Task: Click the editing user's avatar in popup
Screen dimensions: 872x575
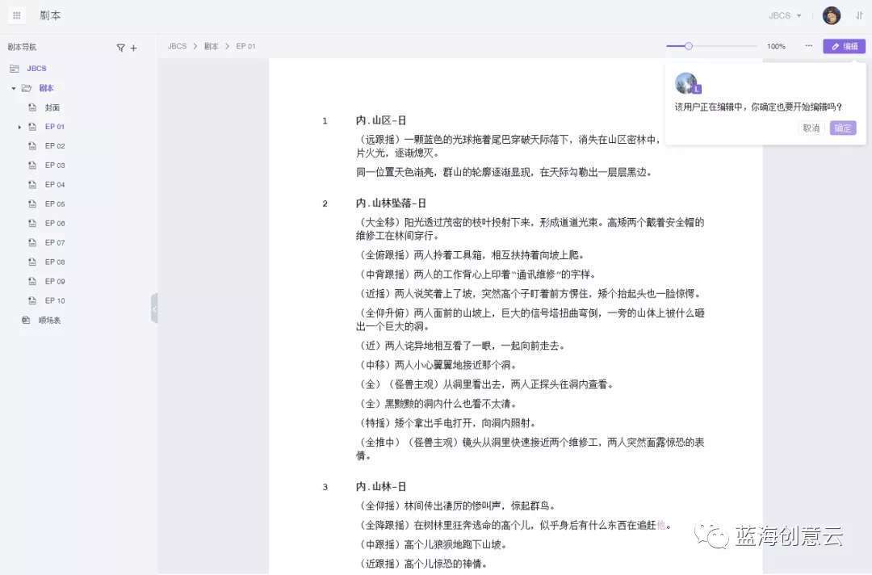Action: tap(687, 83)
